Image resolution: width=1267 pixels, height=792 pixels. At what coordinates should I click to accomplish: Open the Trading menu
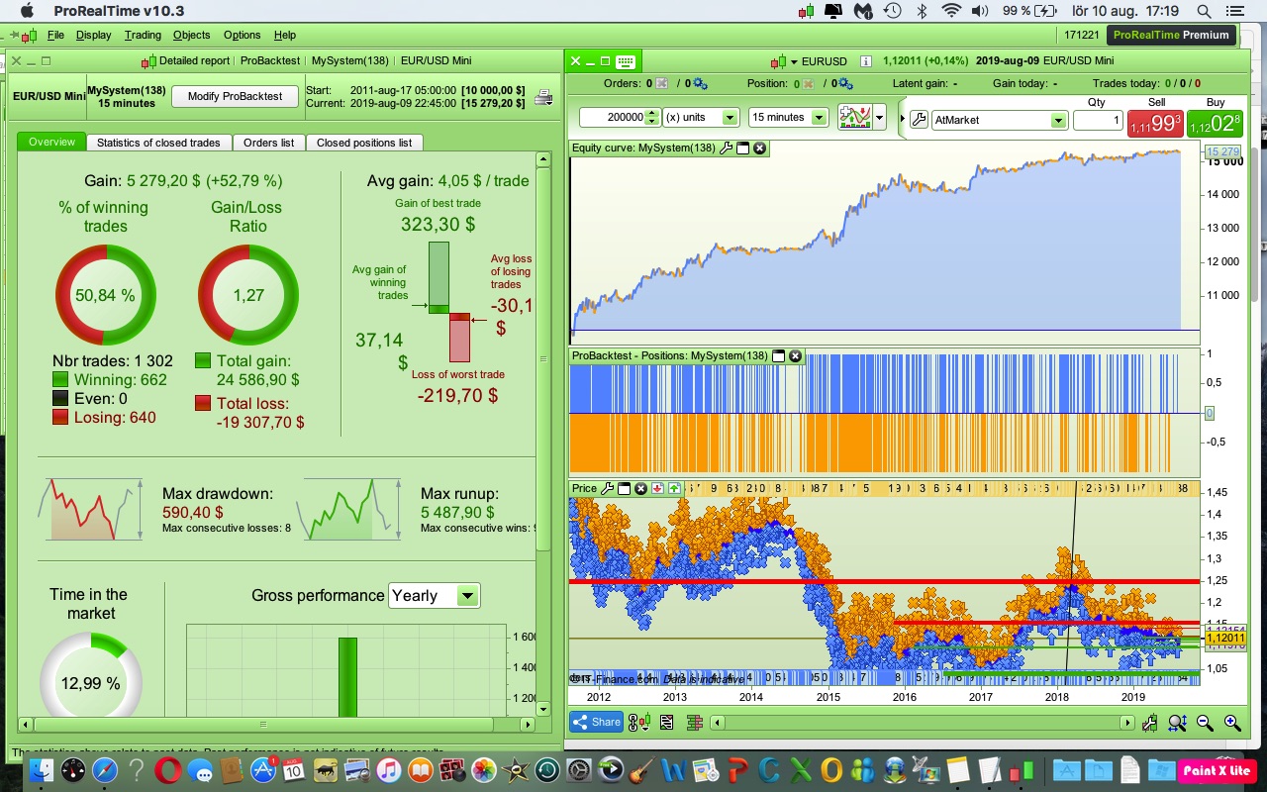point(143,35)
